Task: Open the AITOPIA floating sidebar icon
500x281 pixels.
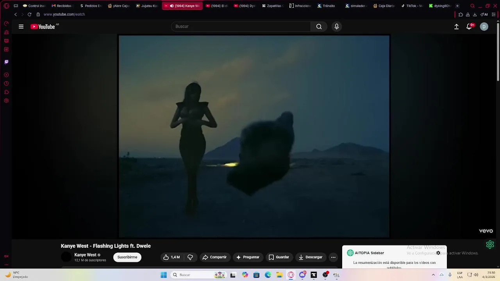Action: pos(490,245)
